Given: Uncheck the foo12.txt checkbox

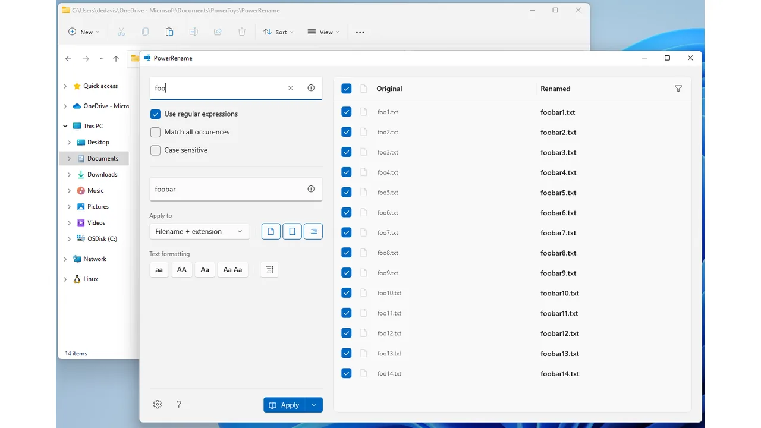Looking at the screenshot, I should point(347,333).
